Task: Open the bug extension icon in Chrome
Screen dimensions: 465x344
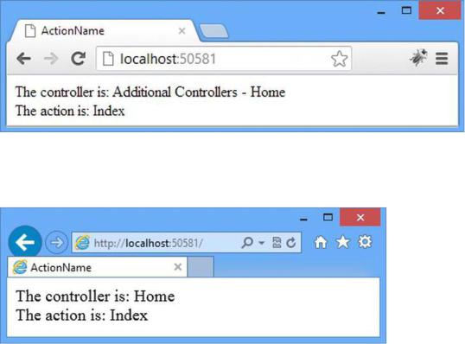Action: pos(418,58)
